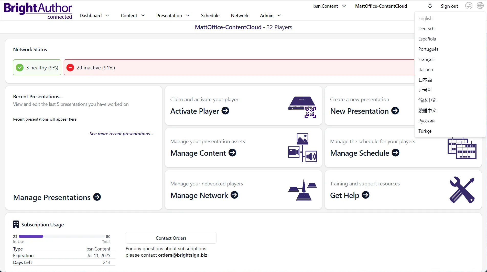Screen dimensions: 487x272
Task: Click the Manage Presentations heading
Action: click(52, 197)
